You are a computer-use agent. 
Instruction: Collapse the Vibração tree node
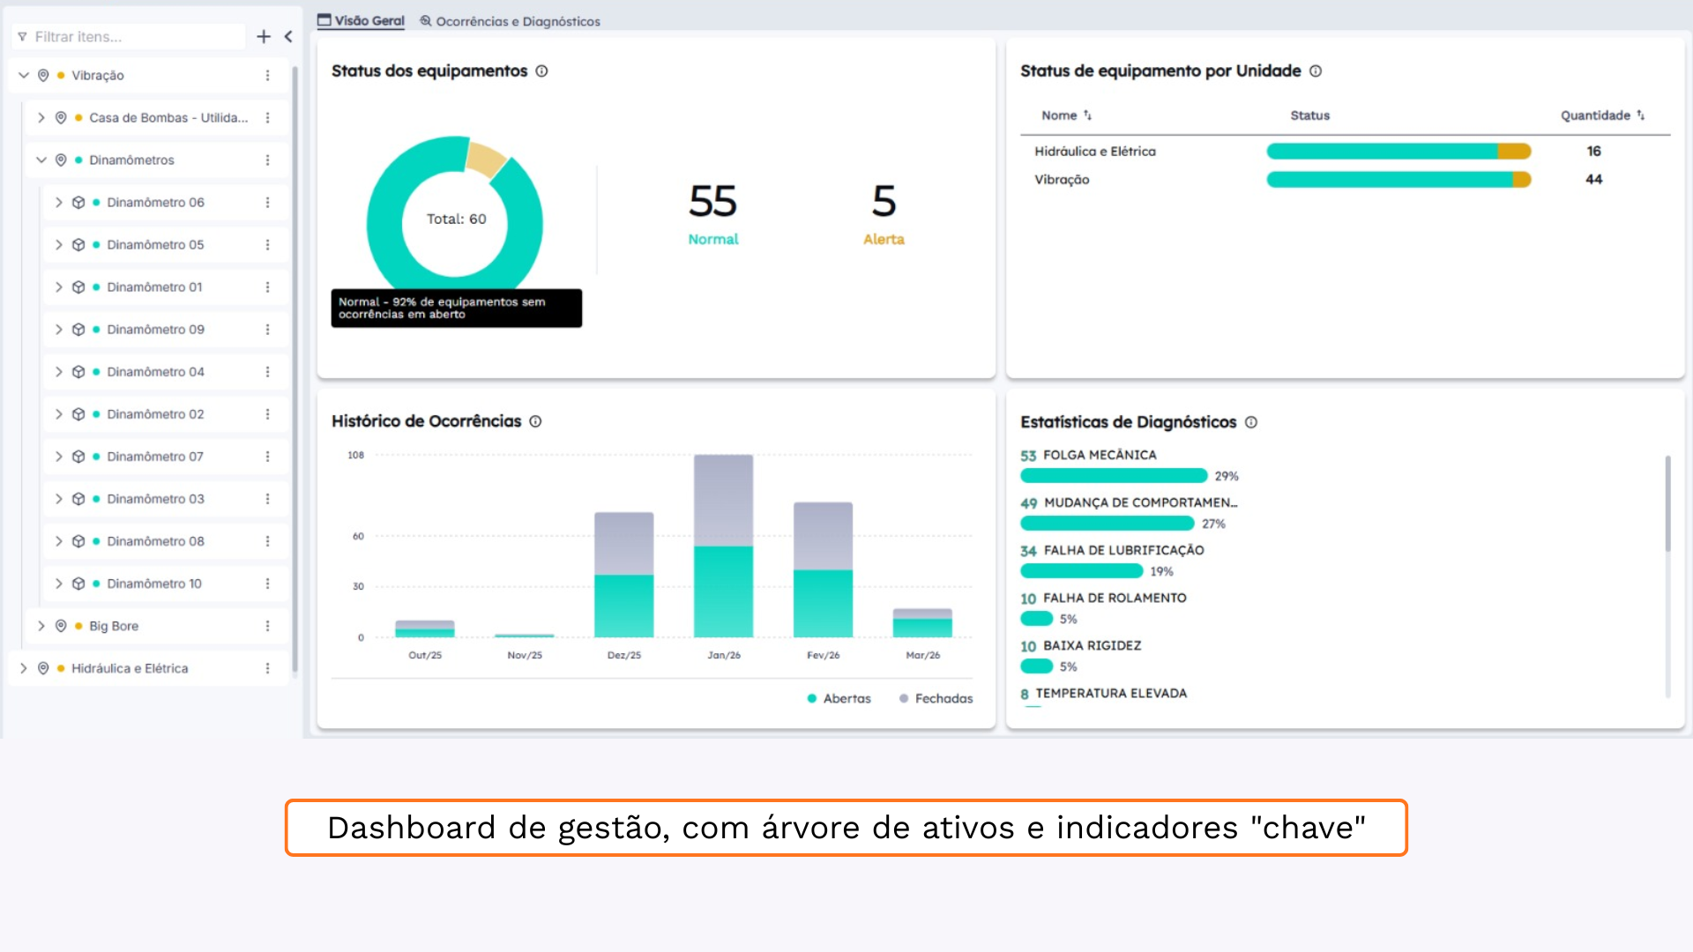coord(24,76)
